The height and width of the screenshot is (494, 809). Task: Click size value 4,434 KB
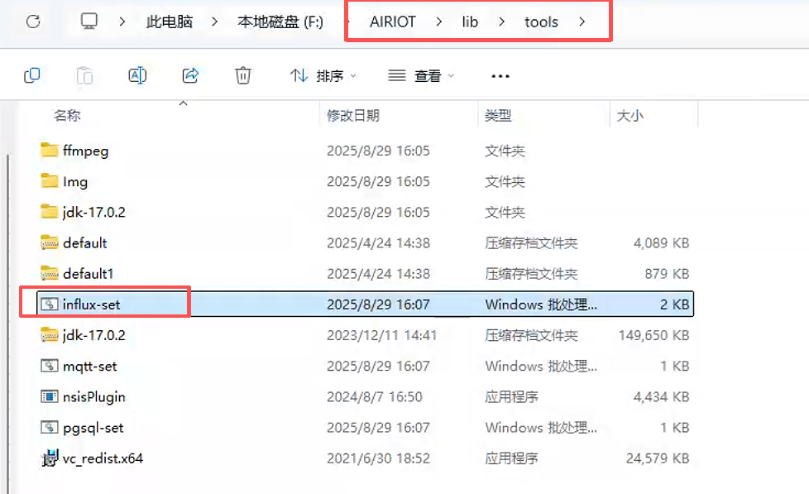point(661,397)
